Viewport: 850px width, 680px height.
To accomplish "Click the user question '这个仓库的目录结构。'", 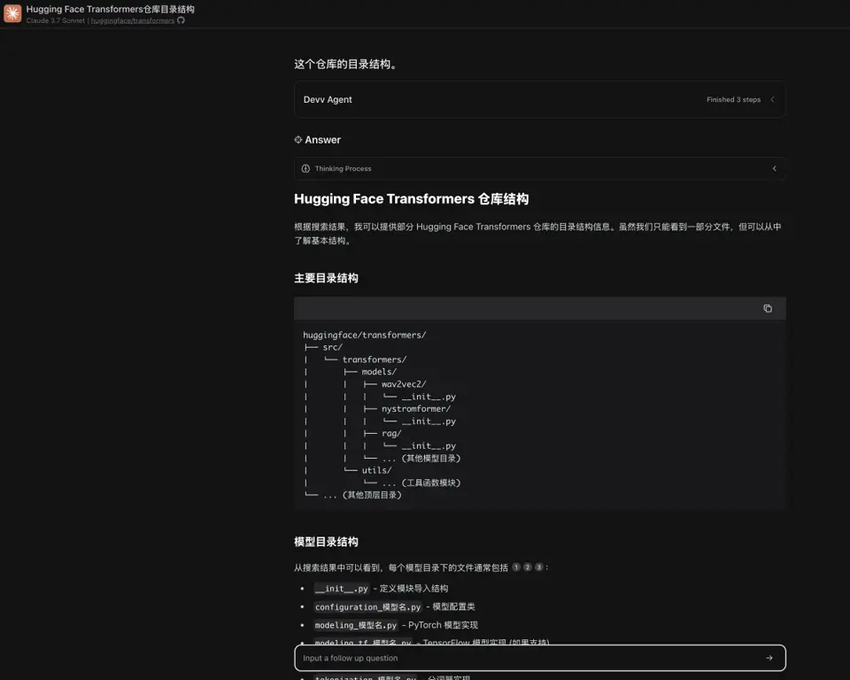I will tap(347, 64).
